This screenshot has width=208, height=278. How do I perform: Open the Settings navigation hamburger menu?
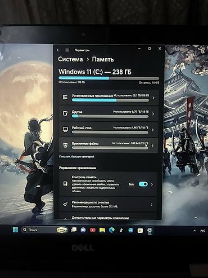67,50
